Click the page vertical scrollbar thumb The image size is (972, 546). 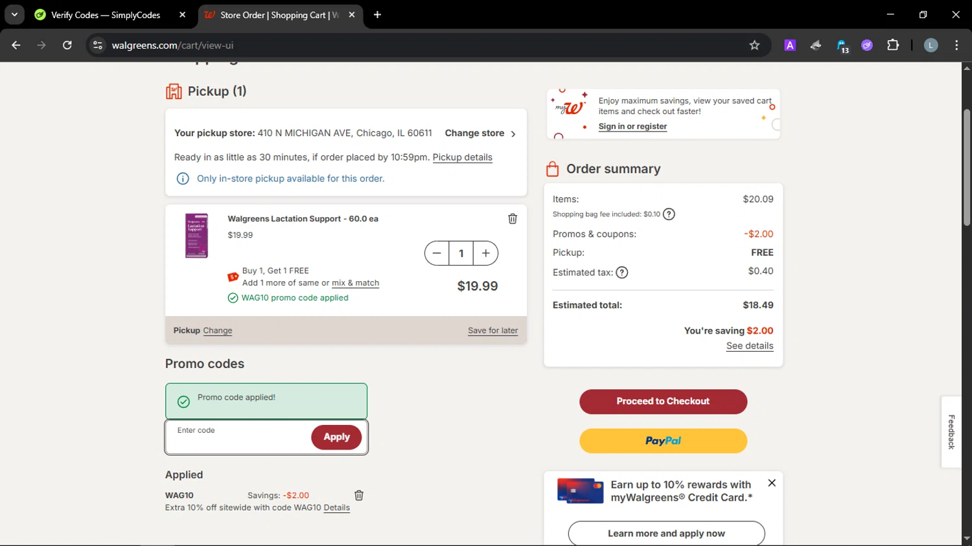[967, 167]
